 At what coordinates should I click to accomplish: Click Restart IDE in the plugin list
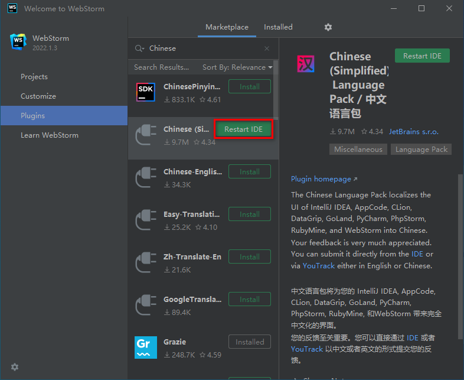point(243,129)
